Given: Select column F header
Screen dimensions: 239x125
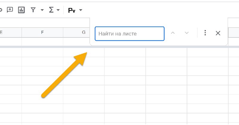Looking at the screenshot, I should click(x=42, y=32).
